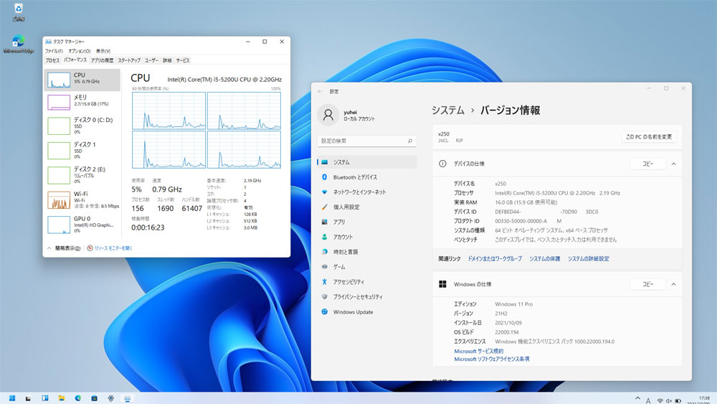Select the メモリ entry in Task Manager
This screenshot has height=404, width=717.
(82, 101)
